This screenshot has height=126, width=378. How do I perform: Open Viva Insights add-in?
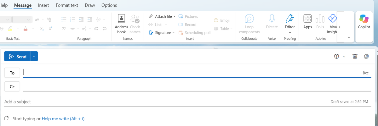click(332, 24)
